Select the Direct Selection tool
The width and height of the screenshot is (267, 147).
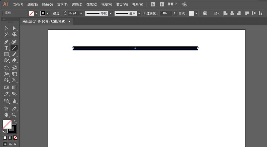[14, 28]
